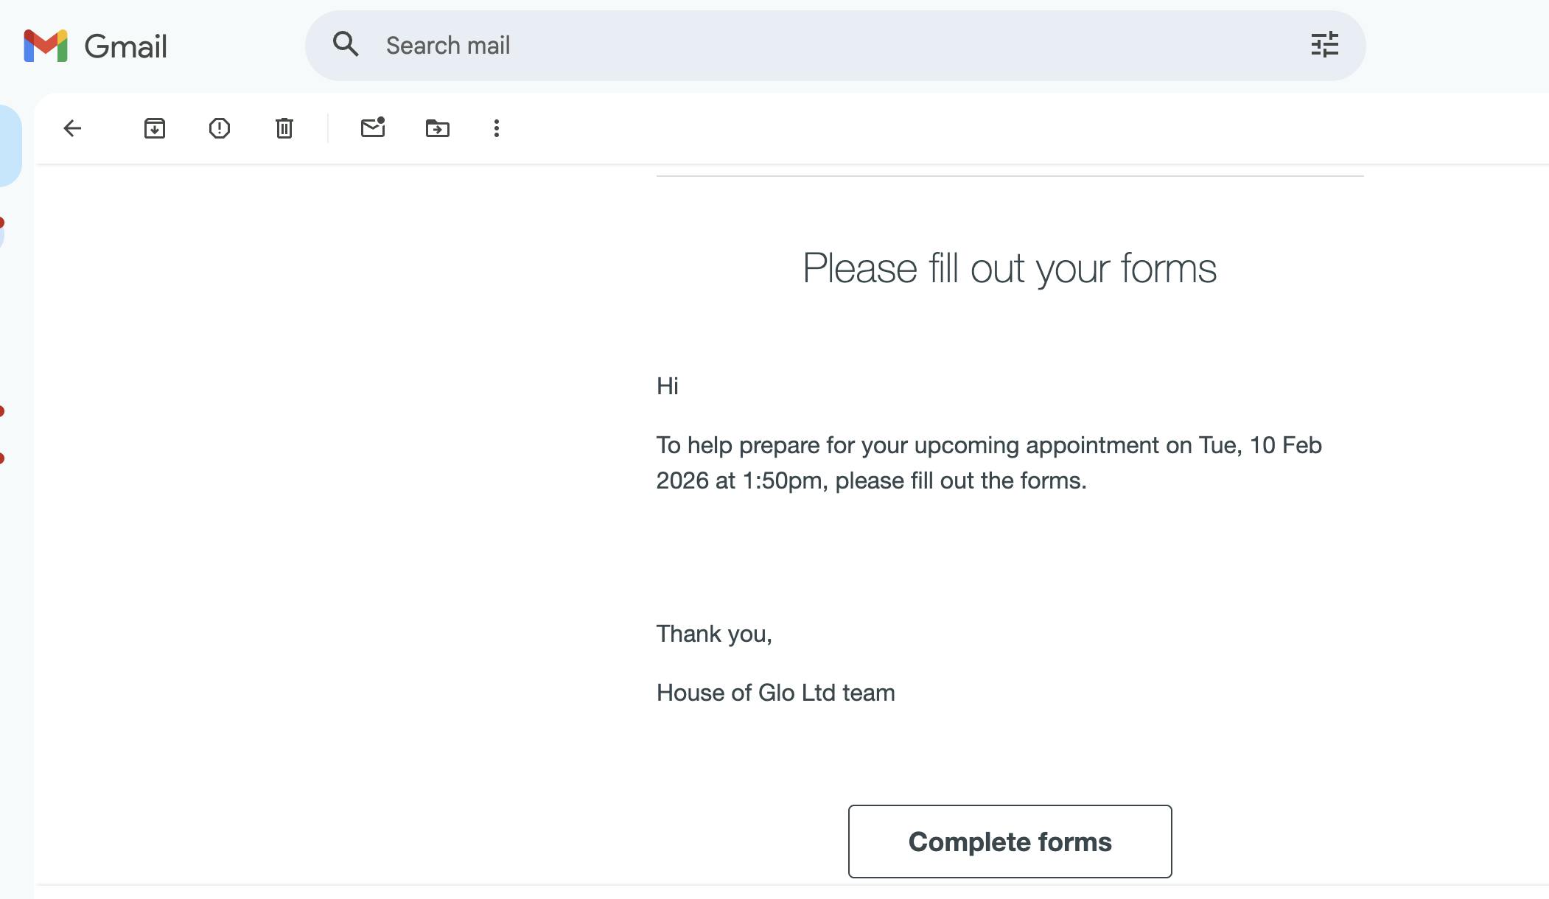Viewport: 1549px width, 899px height.
Task: Report this email as spam
Action: point(220,128)
